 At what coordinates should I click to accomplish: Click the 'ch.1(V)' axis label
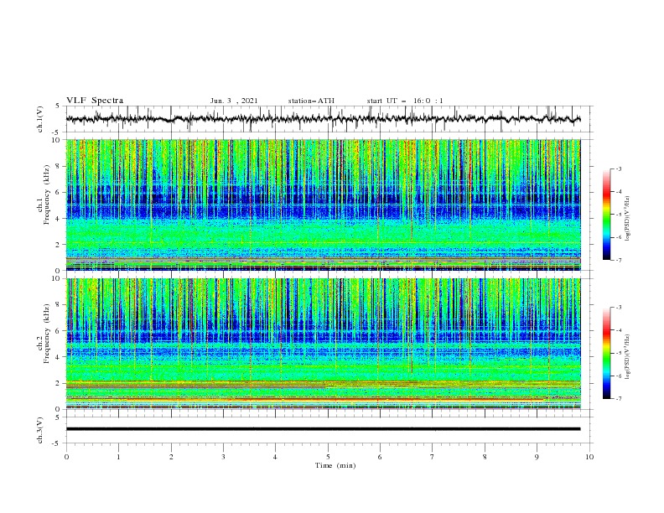click(40, 119)
